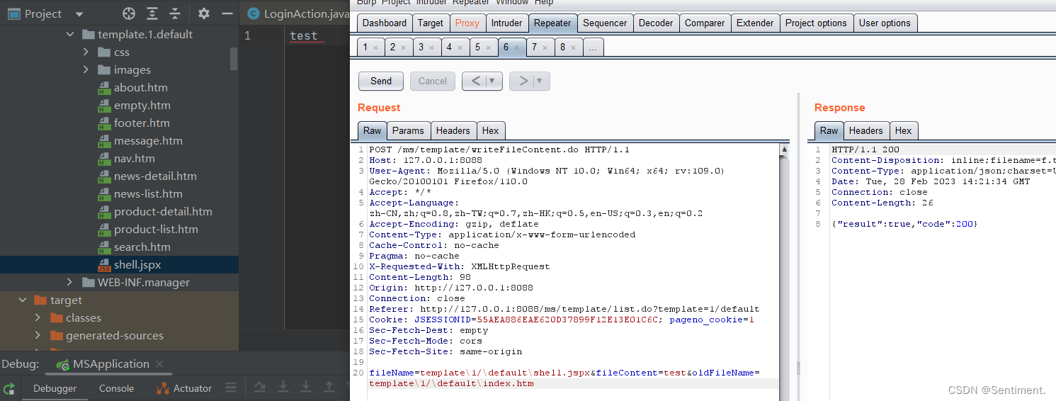Hide the Project panel with minimize icon

point(227,13)
